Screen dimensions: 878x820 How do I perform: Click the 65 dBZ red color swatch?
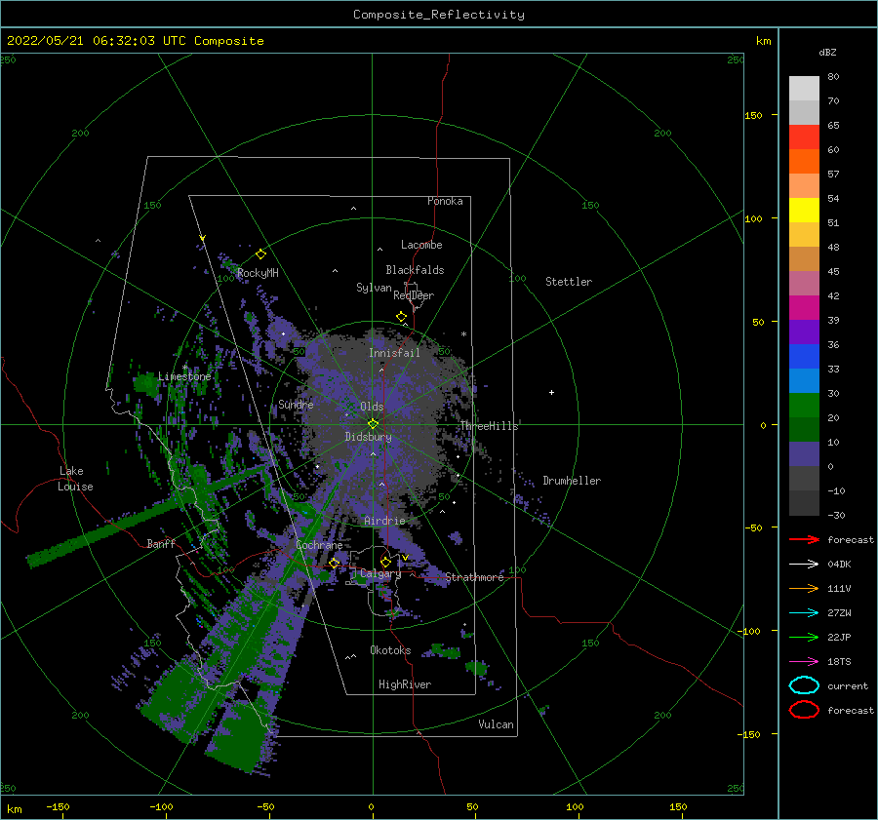tap(804, 137)
